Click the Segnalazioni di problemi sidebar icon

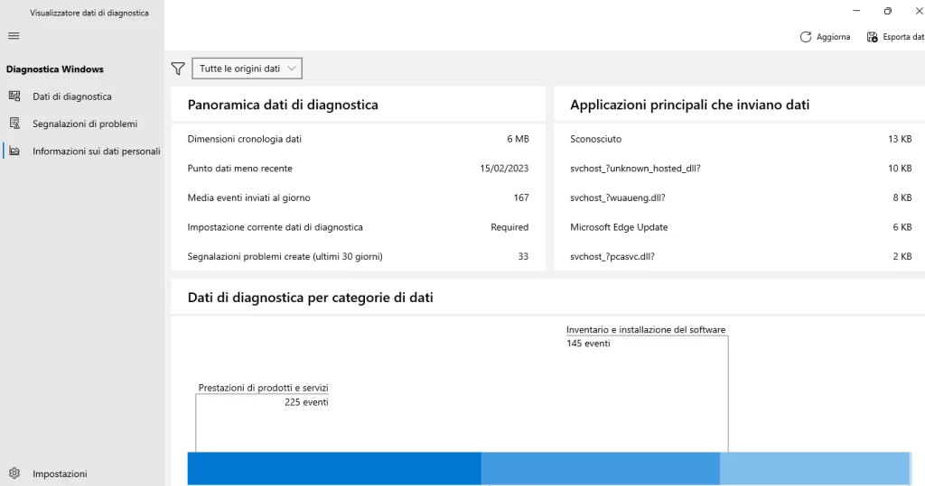click(14, 124)
